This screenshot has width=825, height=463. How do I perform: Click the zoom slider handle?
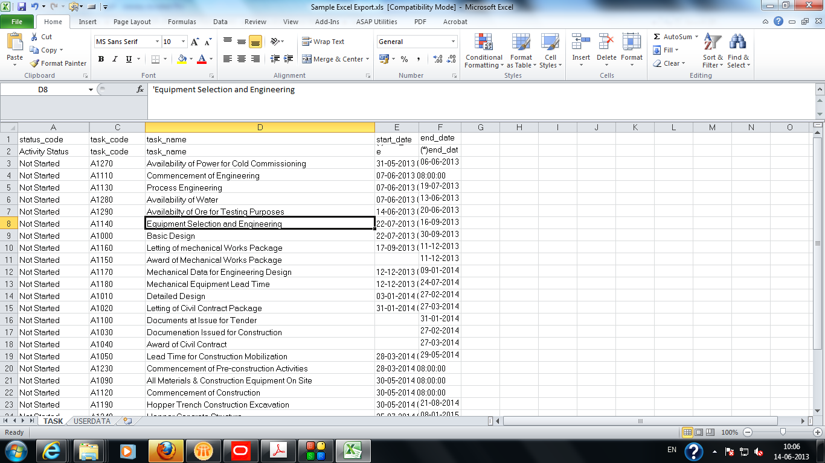783,432
